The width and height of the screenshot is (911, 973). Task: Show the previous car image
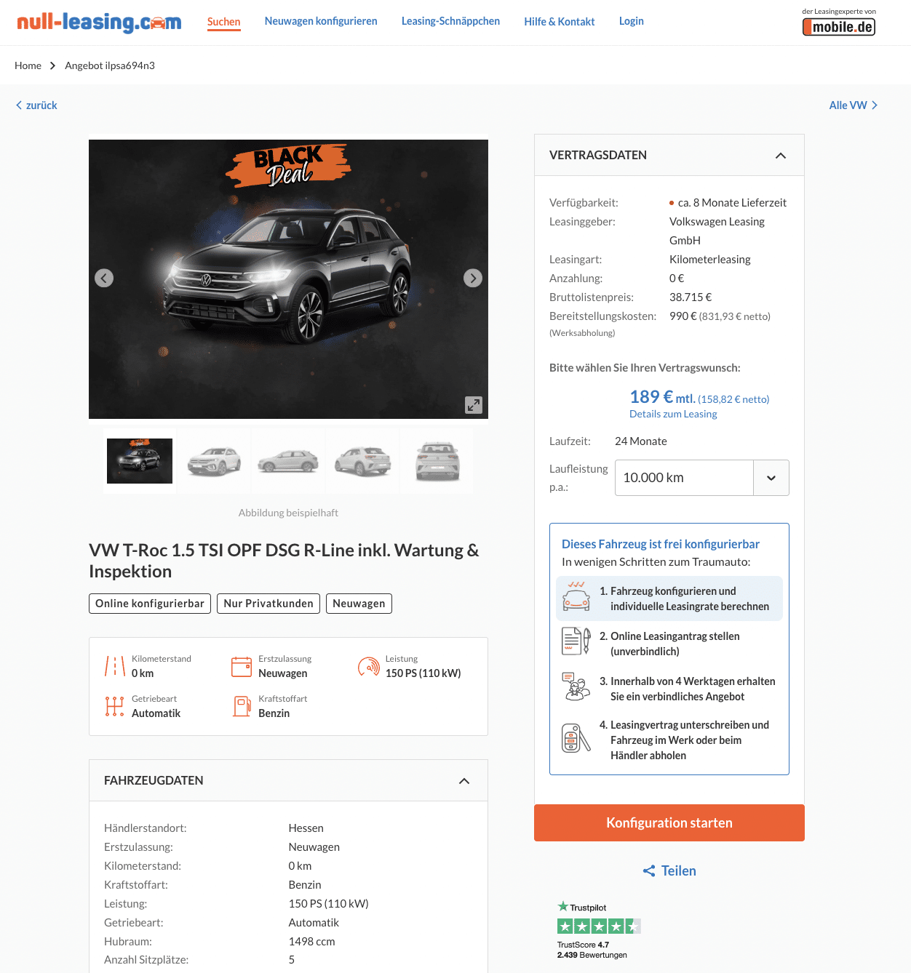click(104, 278)
